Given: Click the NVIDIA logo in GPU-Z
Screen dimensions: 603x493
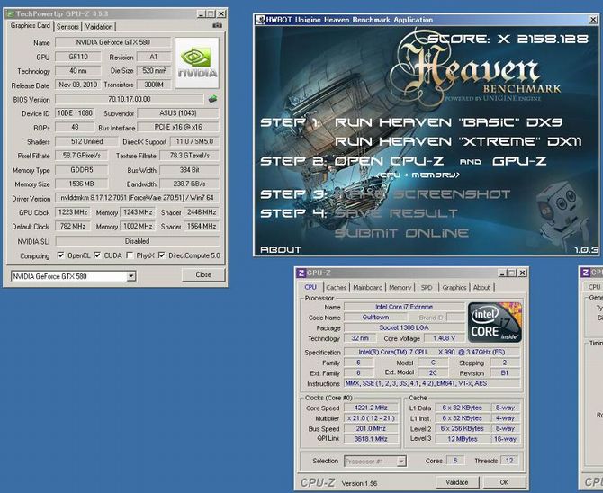Looking at the screenshot, I should [197, 62].
